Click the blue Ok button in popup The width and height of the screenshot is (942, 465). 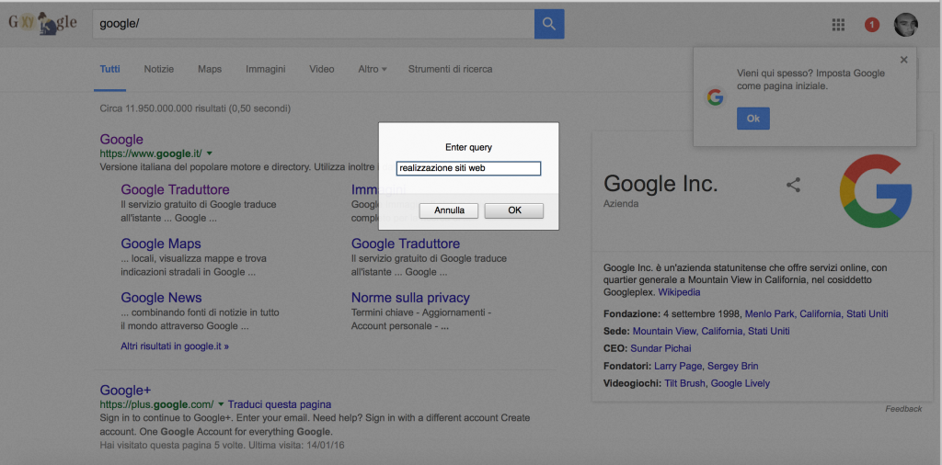point(752,119)
